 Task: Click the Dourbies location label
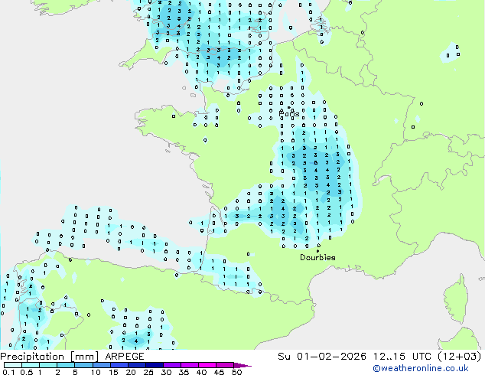pyautogui.click(x=317, y=257)
